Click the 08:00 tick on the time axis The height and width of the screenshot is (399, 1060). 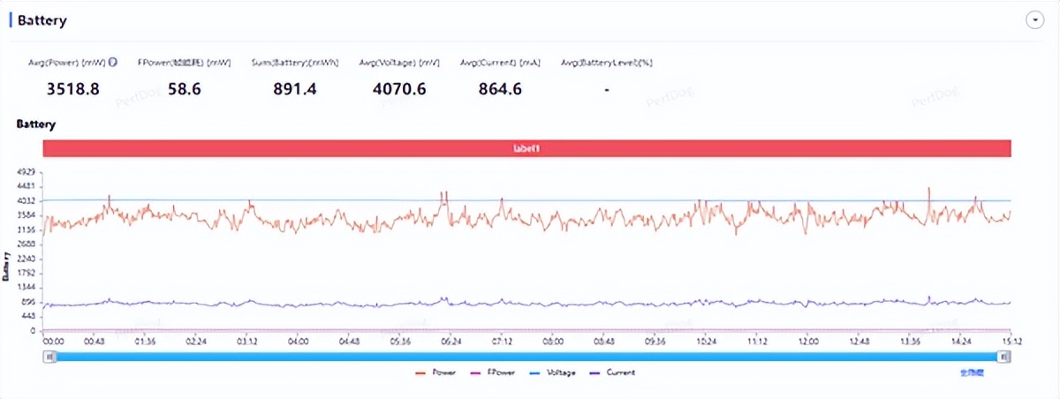[x=554, y=340]
